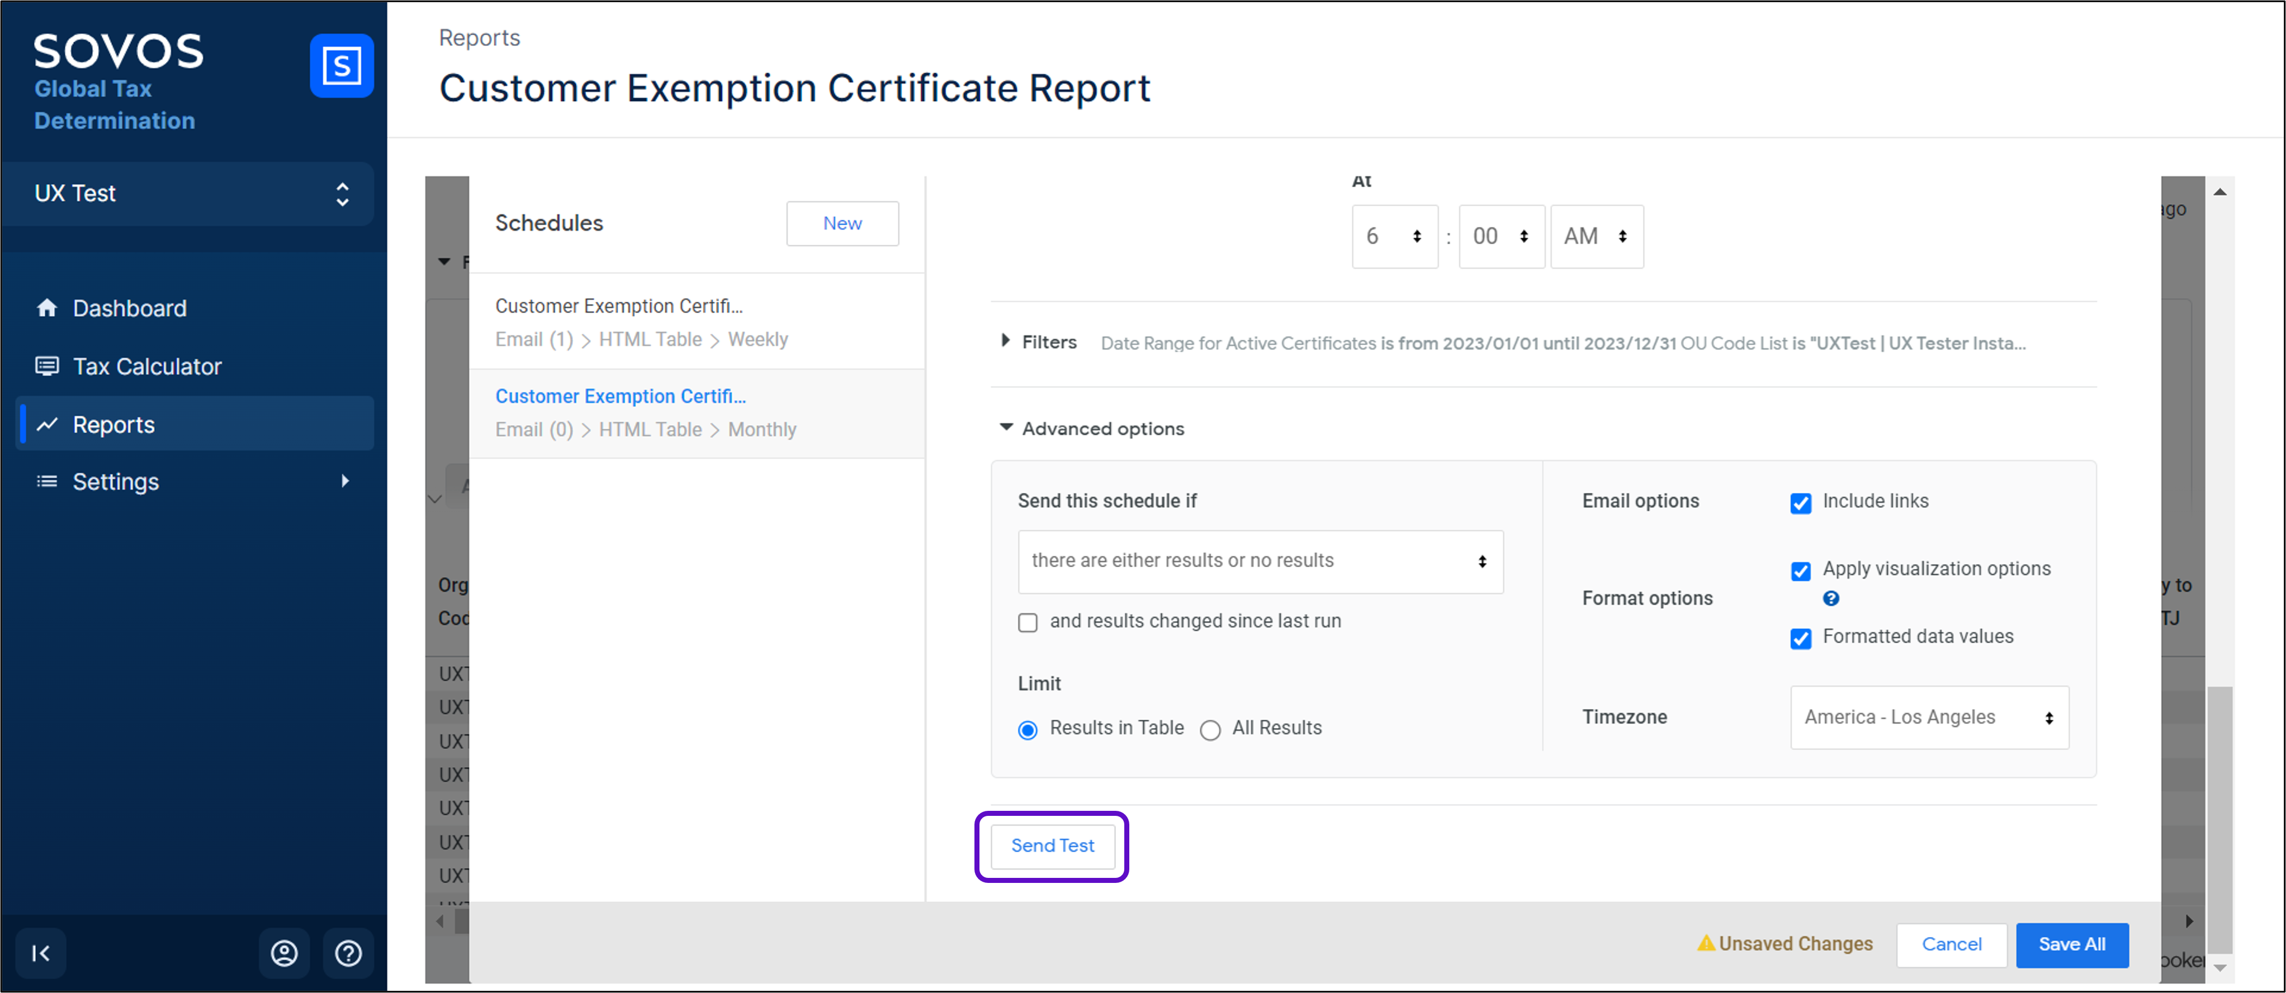Open the help question mark icon
Image resolution: width=2286 pixels, height=993 pixels.
click(348, 953)
